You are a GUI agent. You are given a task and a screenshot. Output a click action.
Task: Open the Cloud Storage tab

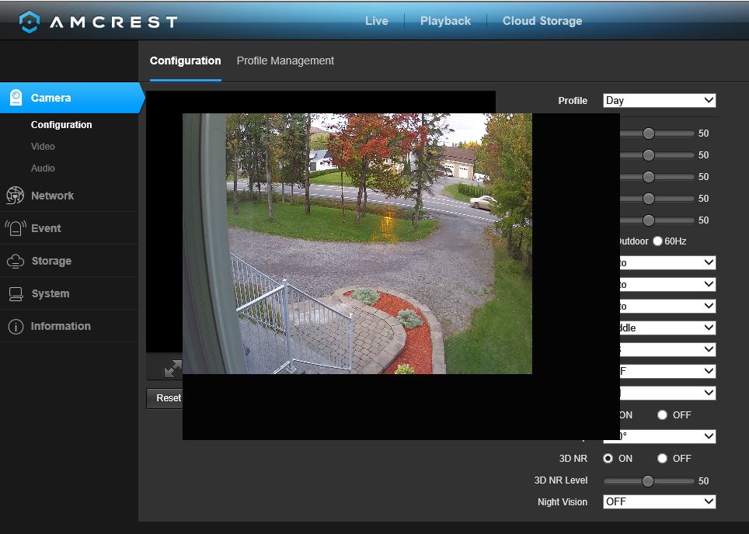(542, 21)
